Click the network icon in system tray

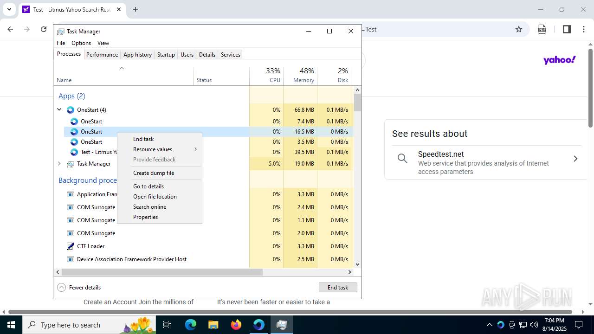pyautogui.click(x=523, y=325)
